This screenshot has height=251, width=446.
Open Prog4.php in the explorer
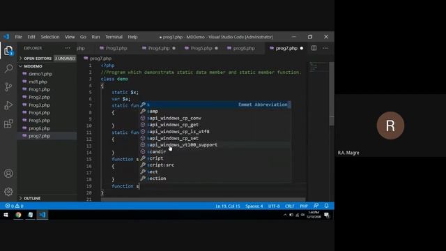[39, 113]
